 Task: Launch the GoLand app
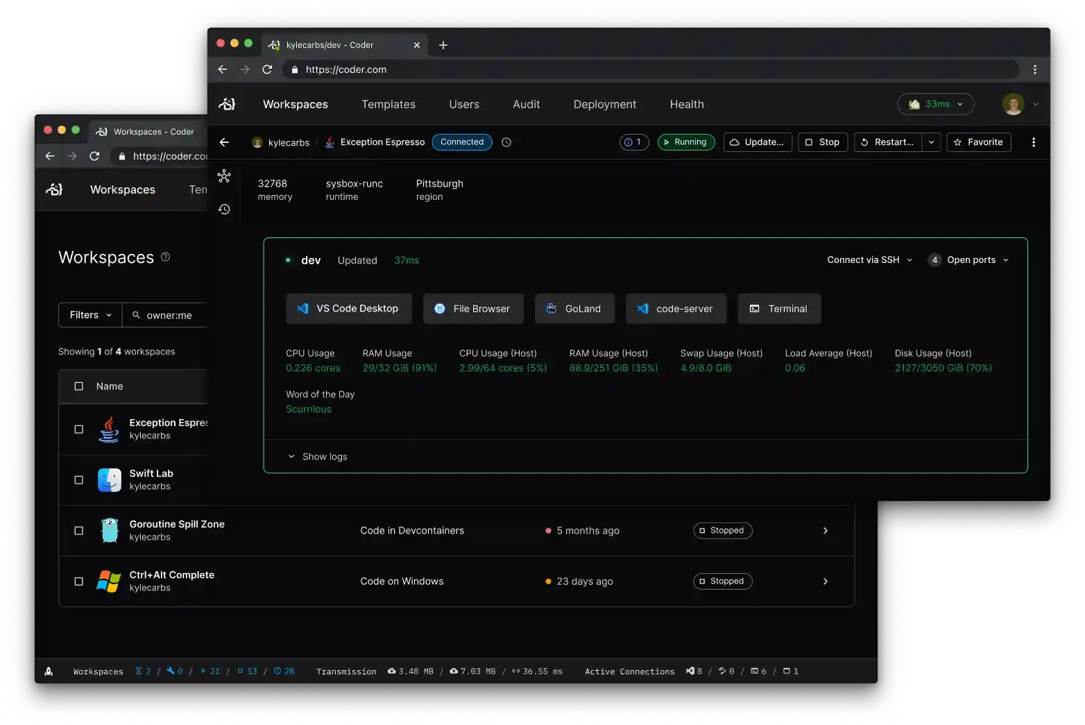[574, 309]
